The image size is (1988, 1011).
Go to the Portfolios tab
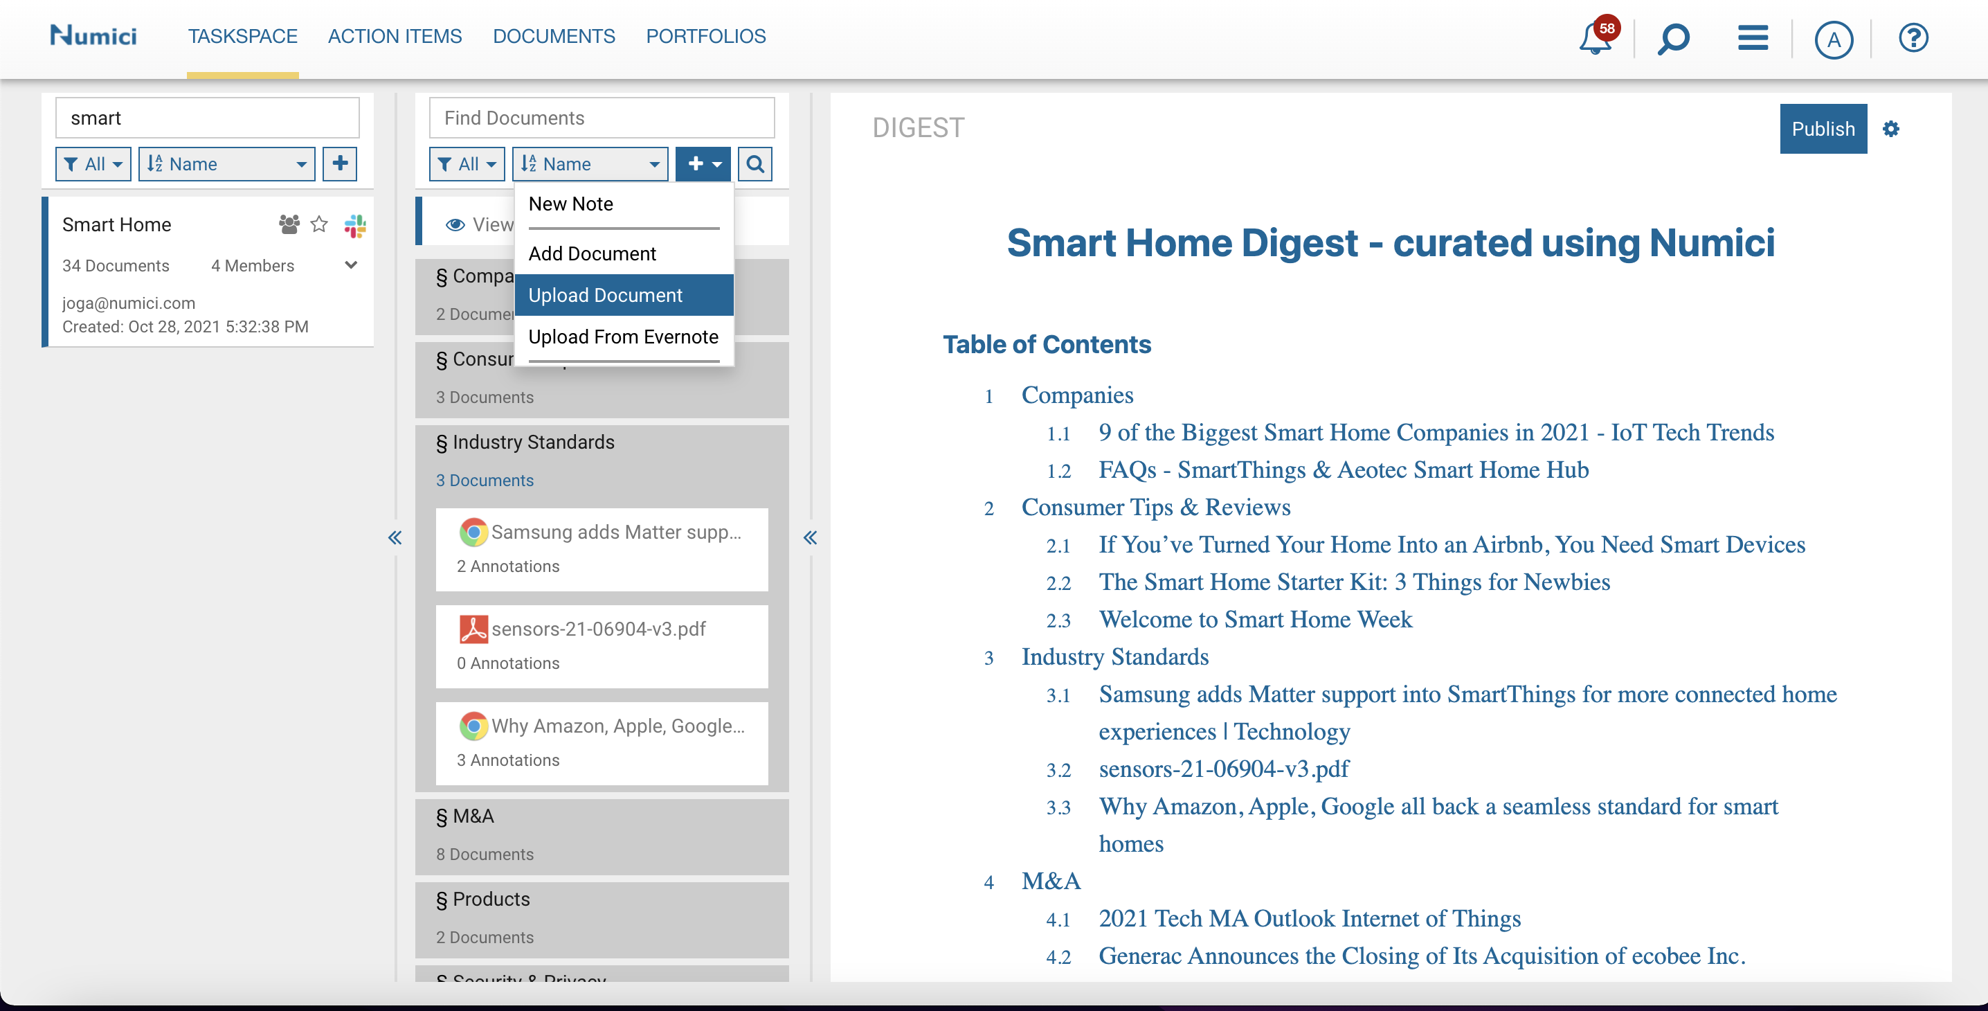pyautogui.click(x=706, y=36)
